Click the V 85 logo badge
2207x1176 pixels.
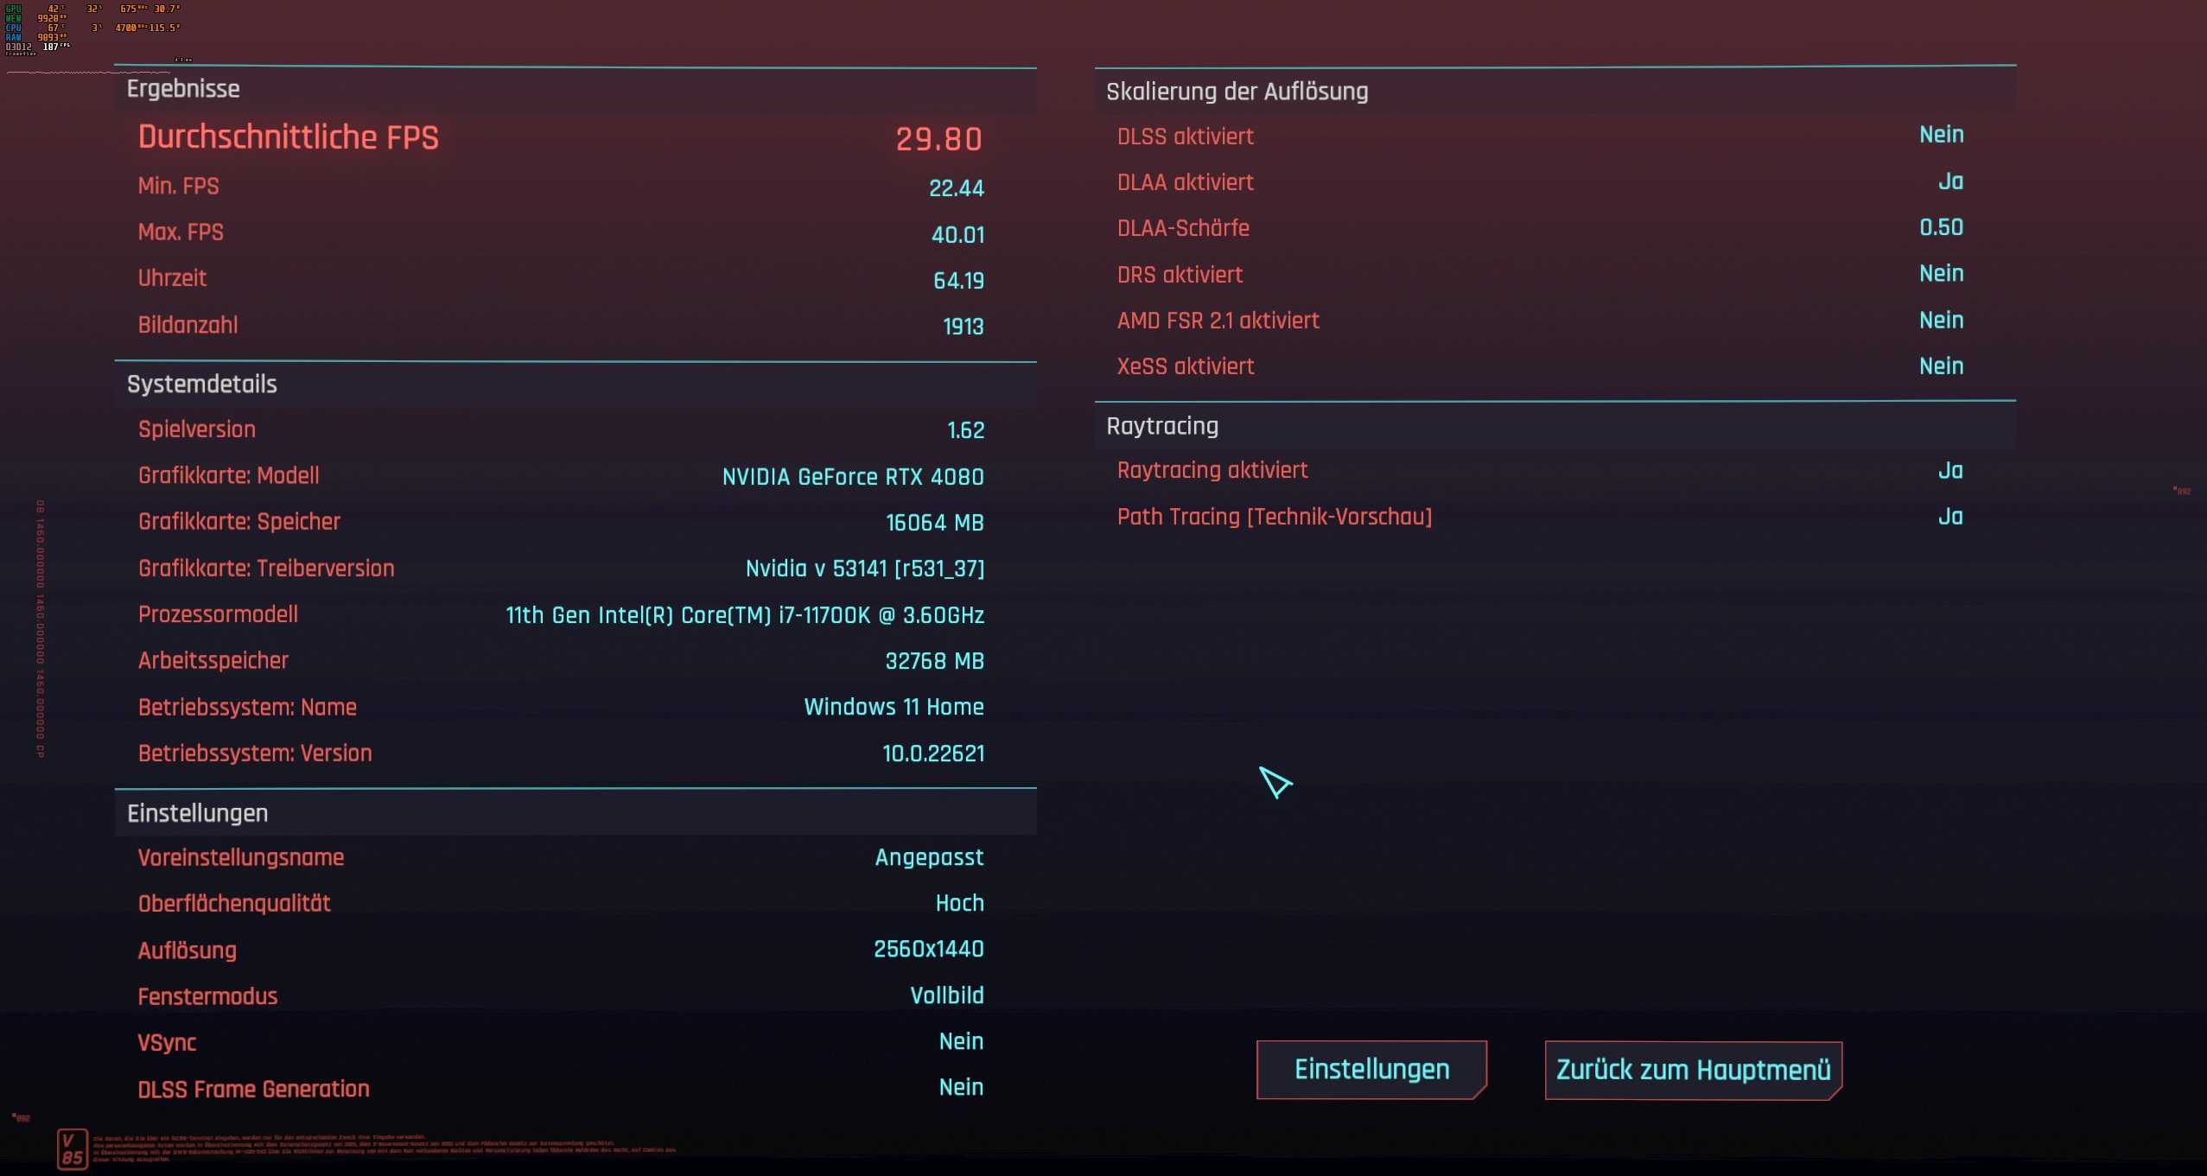(x=73, y=1149)
